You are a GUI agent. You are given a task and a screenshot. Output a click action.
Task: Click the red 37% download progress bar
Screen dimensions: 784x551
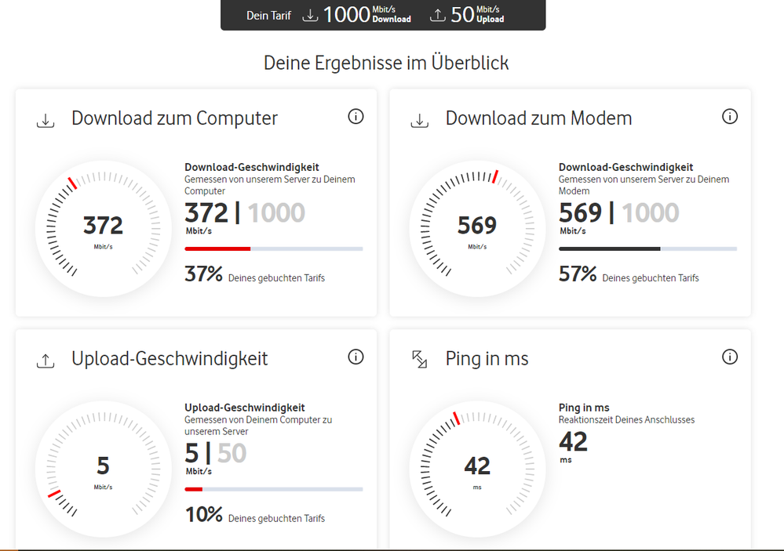pos(217,248)
